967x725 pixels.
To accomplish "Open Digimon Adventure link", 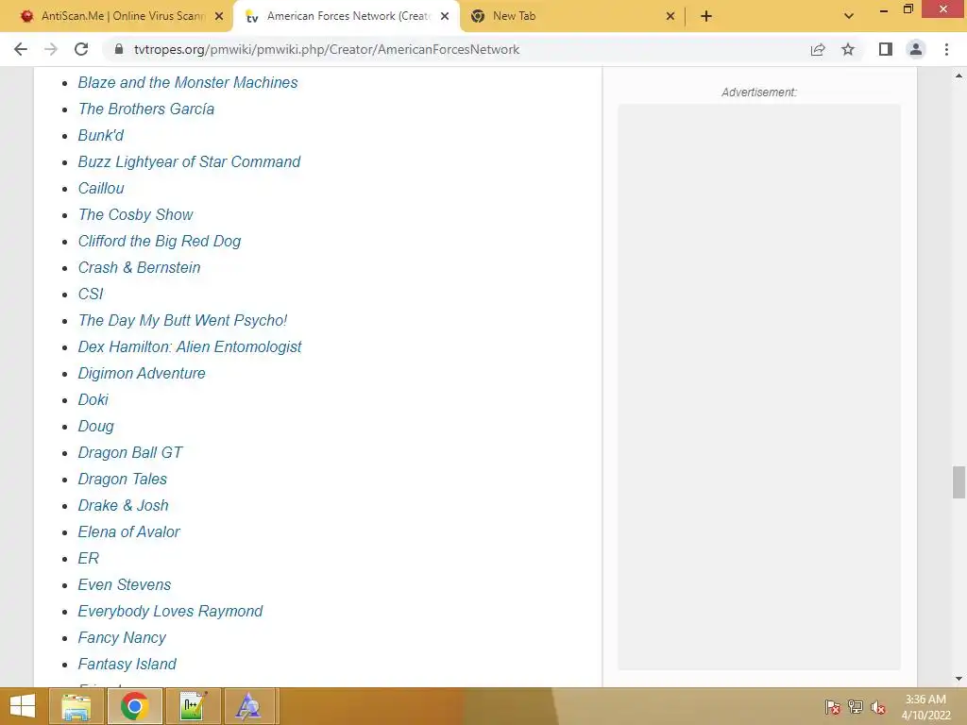I will [142, 374].
